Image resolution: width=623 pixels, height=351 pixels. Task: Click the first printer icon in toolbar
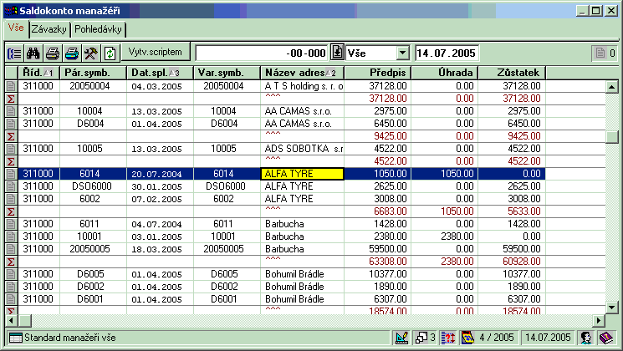(x=53, y=53)
